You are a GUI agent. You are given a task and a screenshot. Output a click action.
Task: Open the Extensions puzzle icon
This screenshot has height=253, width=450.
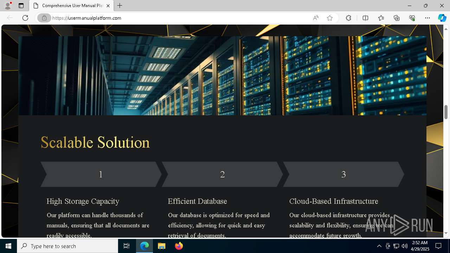coord(348,18)
